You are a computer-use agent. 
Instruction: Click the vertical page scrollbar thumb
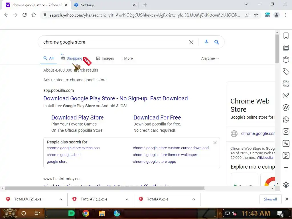tap(277, 49)
